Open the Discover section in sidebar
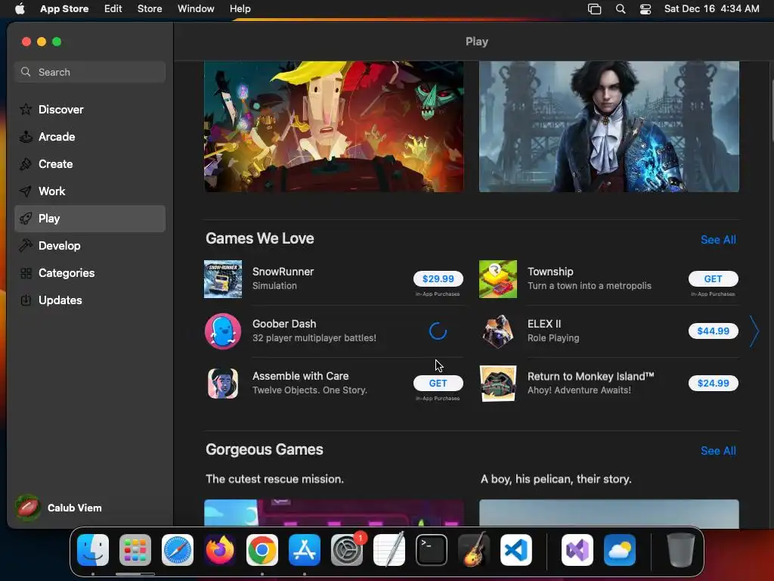The image size is (774, 581). click(90, 109)
